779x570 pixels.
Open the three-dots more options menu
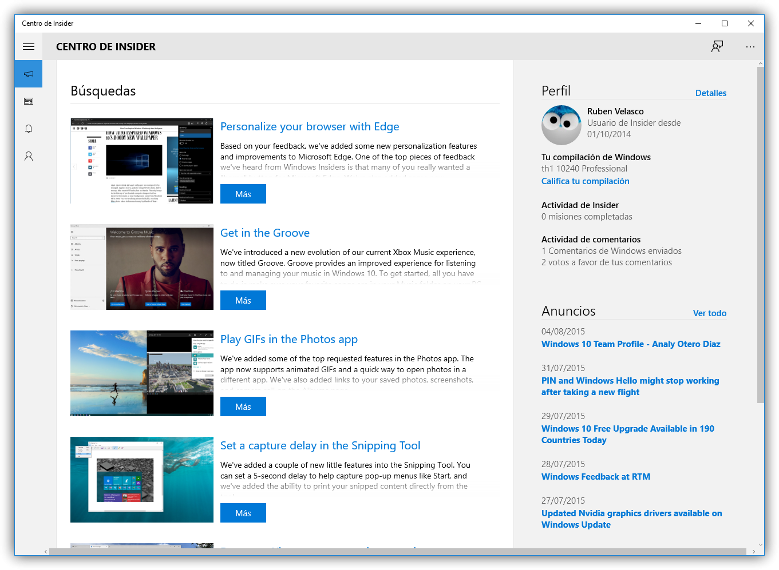(x=750, y=46)
